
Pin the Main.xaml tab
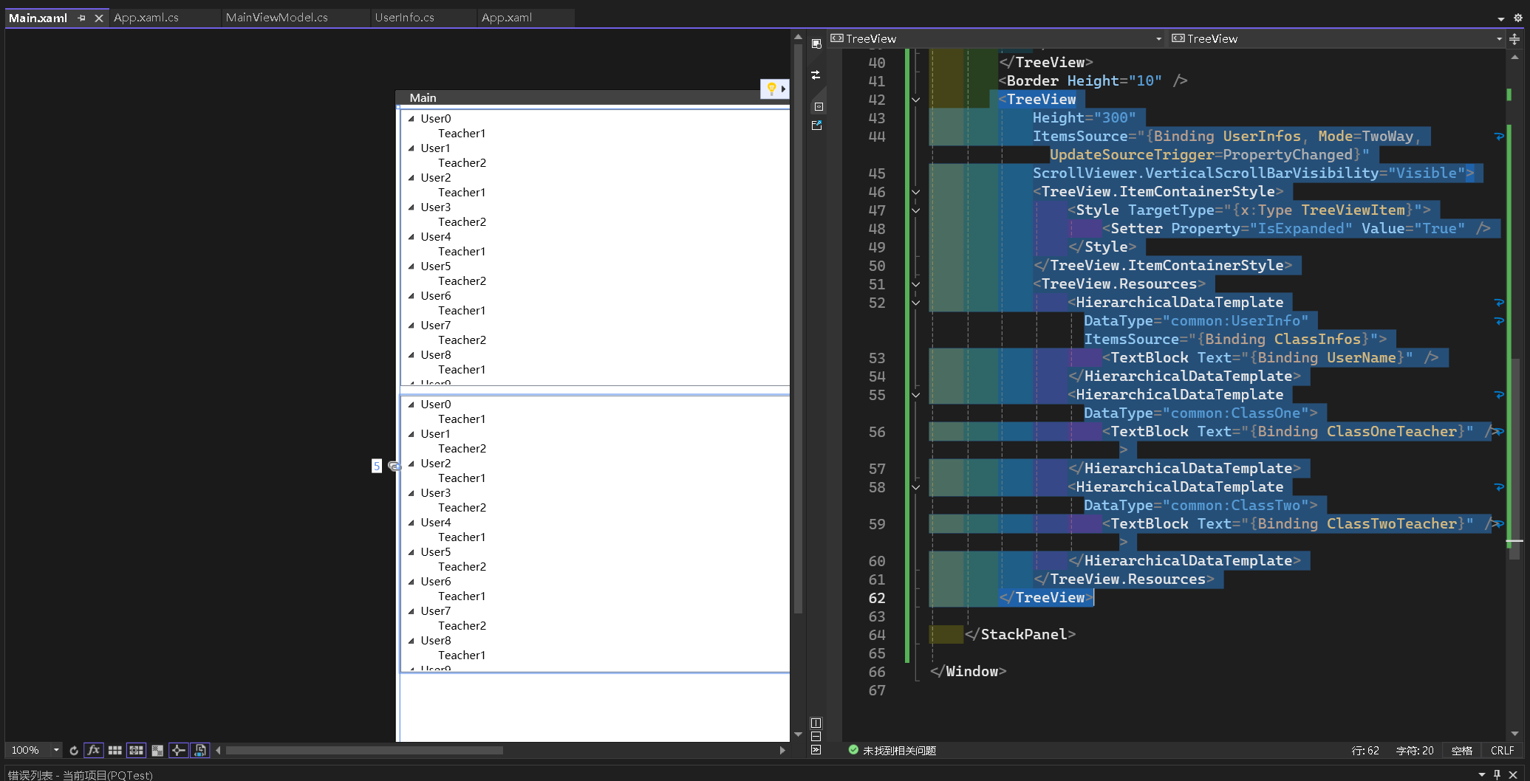click(x=81, y=18)
